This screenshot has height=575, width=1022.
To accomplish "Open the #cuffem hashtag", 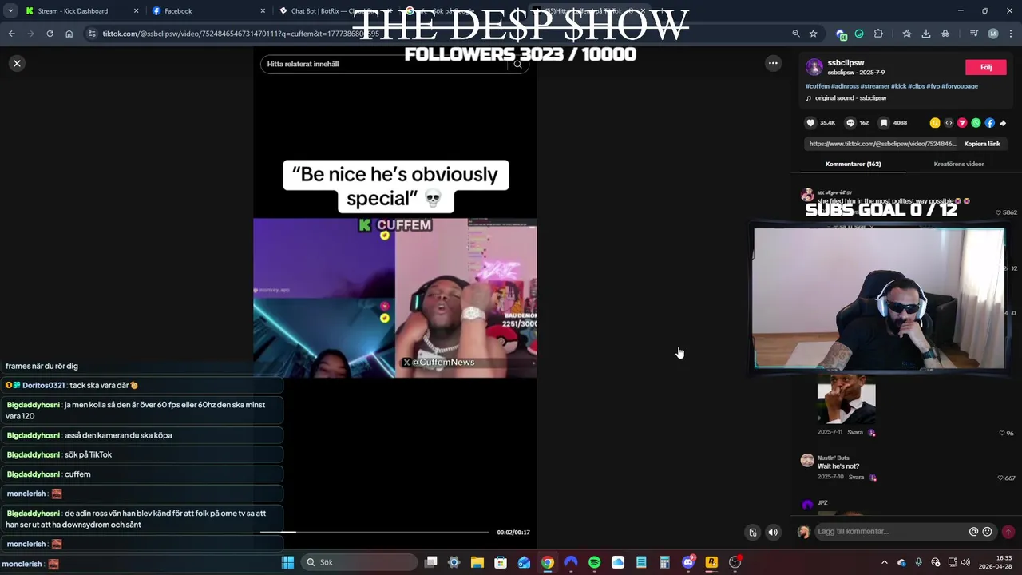I will [817, 86].
